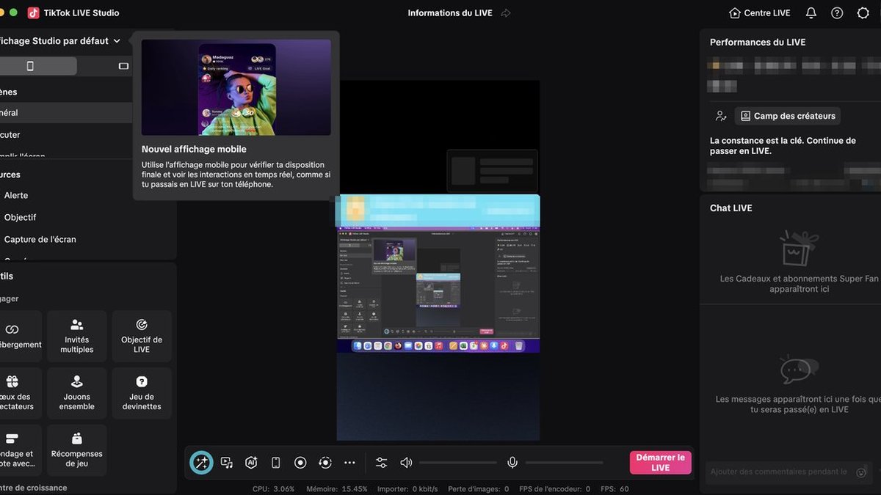Switch to the mobile portrait view tab
The image size is (881, 495).
point(30,66)
